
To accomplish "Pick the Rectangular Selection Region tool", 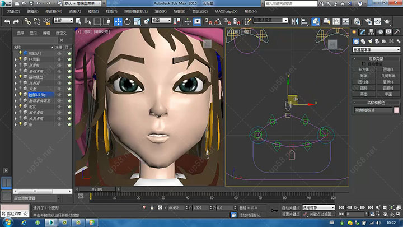I will pos(97,22).
